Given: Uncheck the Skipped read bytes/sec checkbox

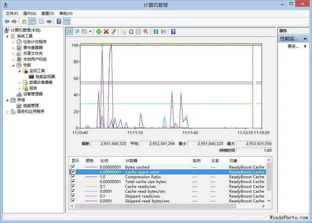Looking at the screenshot, I should coord(73,200).
